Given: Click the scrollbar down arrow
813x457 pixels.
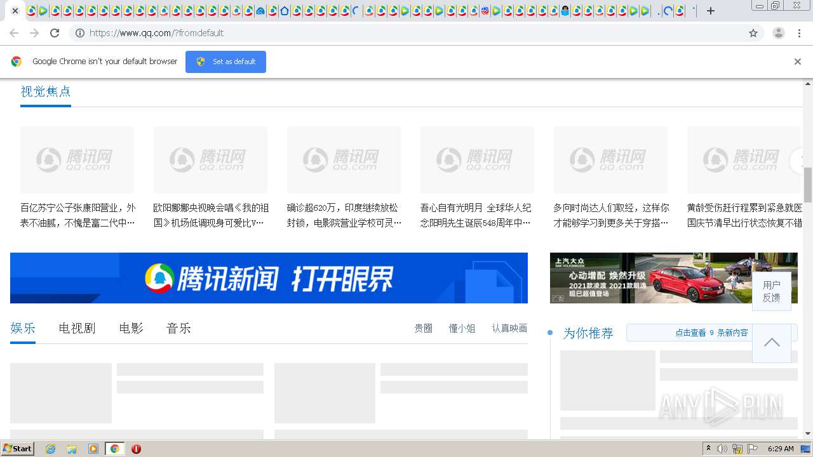Looking at the screenshot, I should point(808,434).
